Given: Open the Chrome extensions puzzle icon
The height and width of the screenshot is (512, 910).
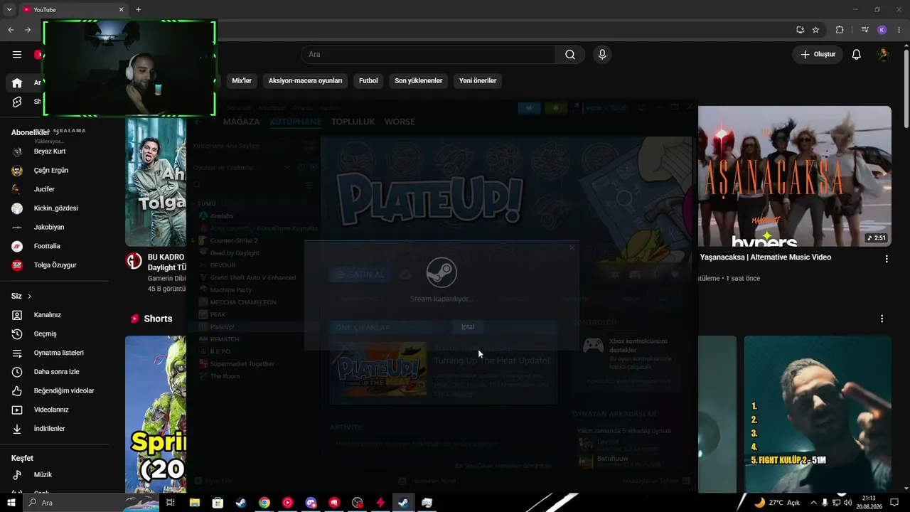Looking at the screenshot, I should (840, 30).
